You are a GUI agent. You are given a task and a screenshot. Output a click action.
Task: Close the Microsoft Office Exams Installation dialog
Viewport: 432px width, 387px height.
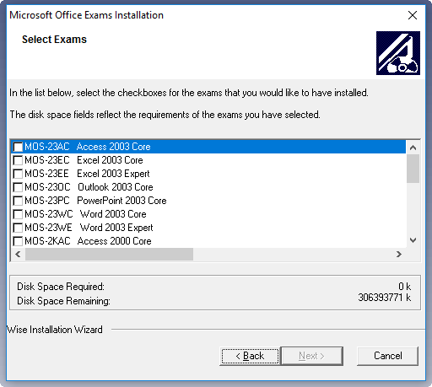(413, 15)
